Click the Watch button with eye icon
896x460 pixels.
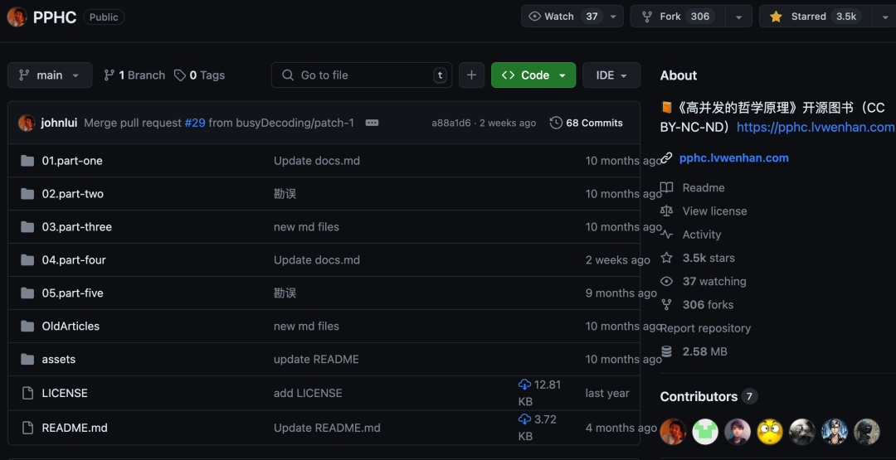click(x=562, y=17)
